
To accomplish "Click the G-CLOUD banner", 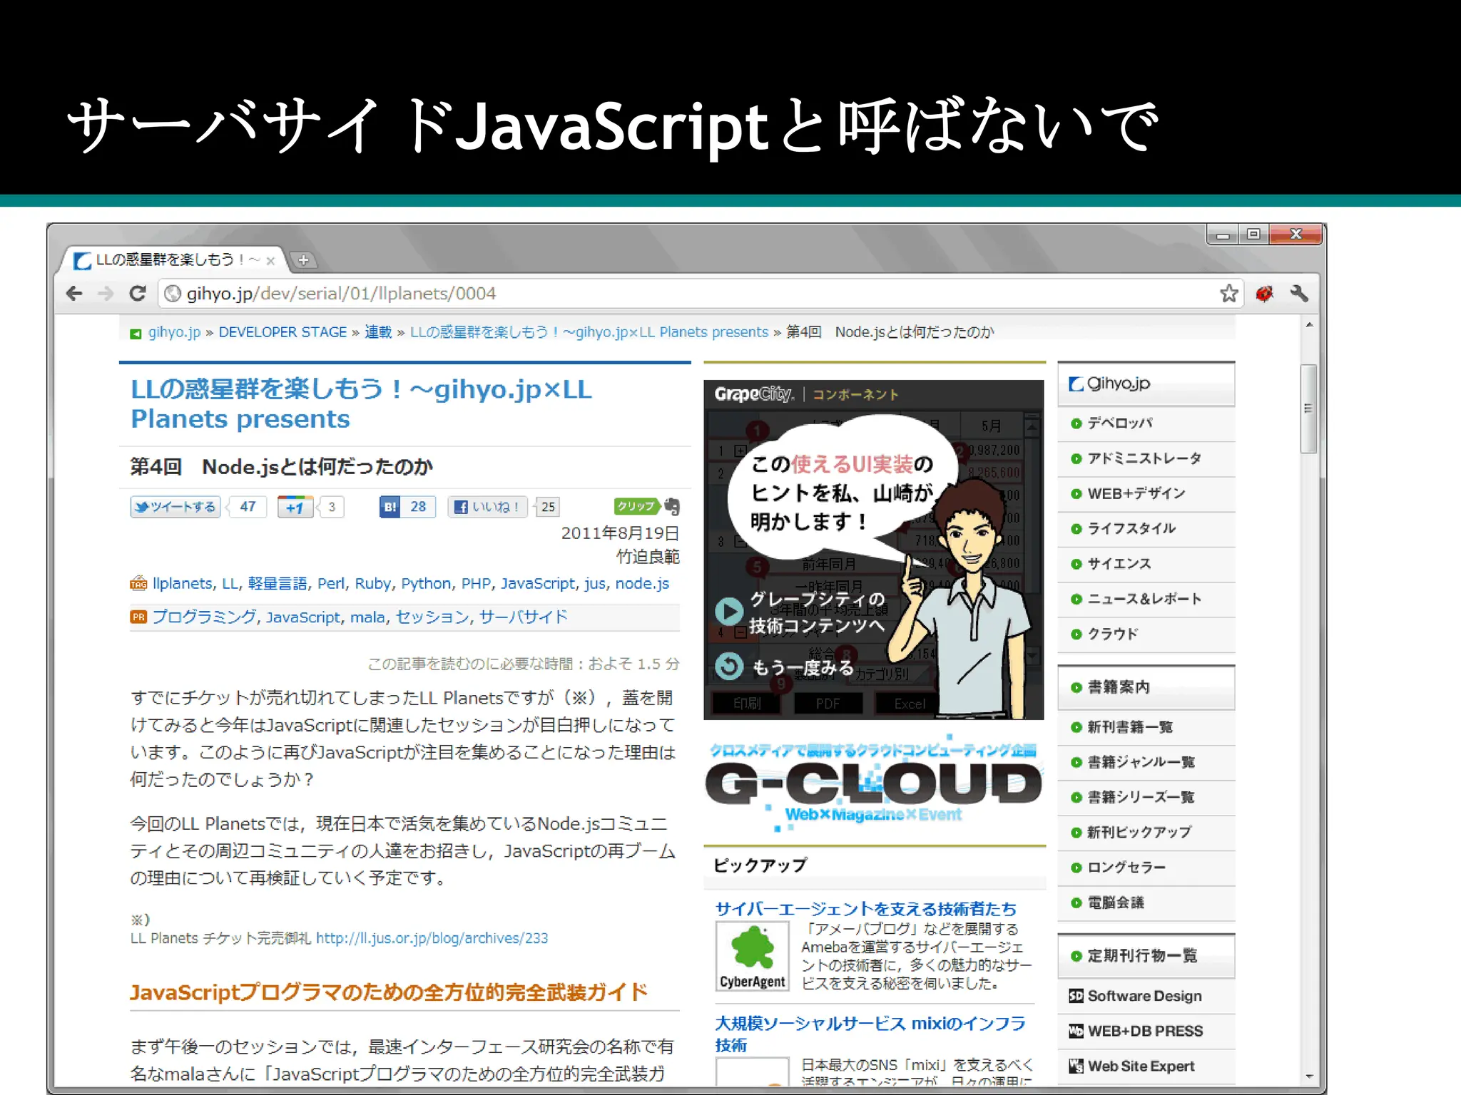I will click(x=873, y=782).
